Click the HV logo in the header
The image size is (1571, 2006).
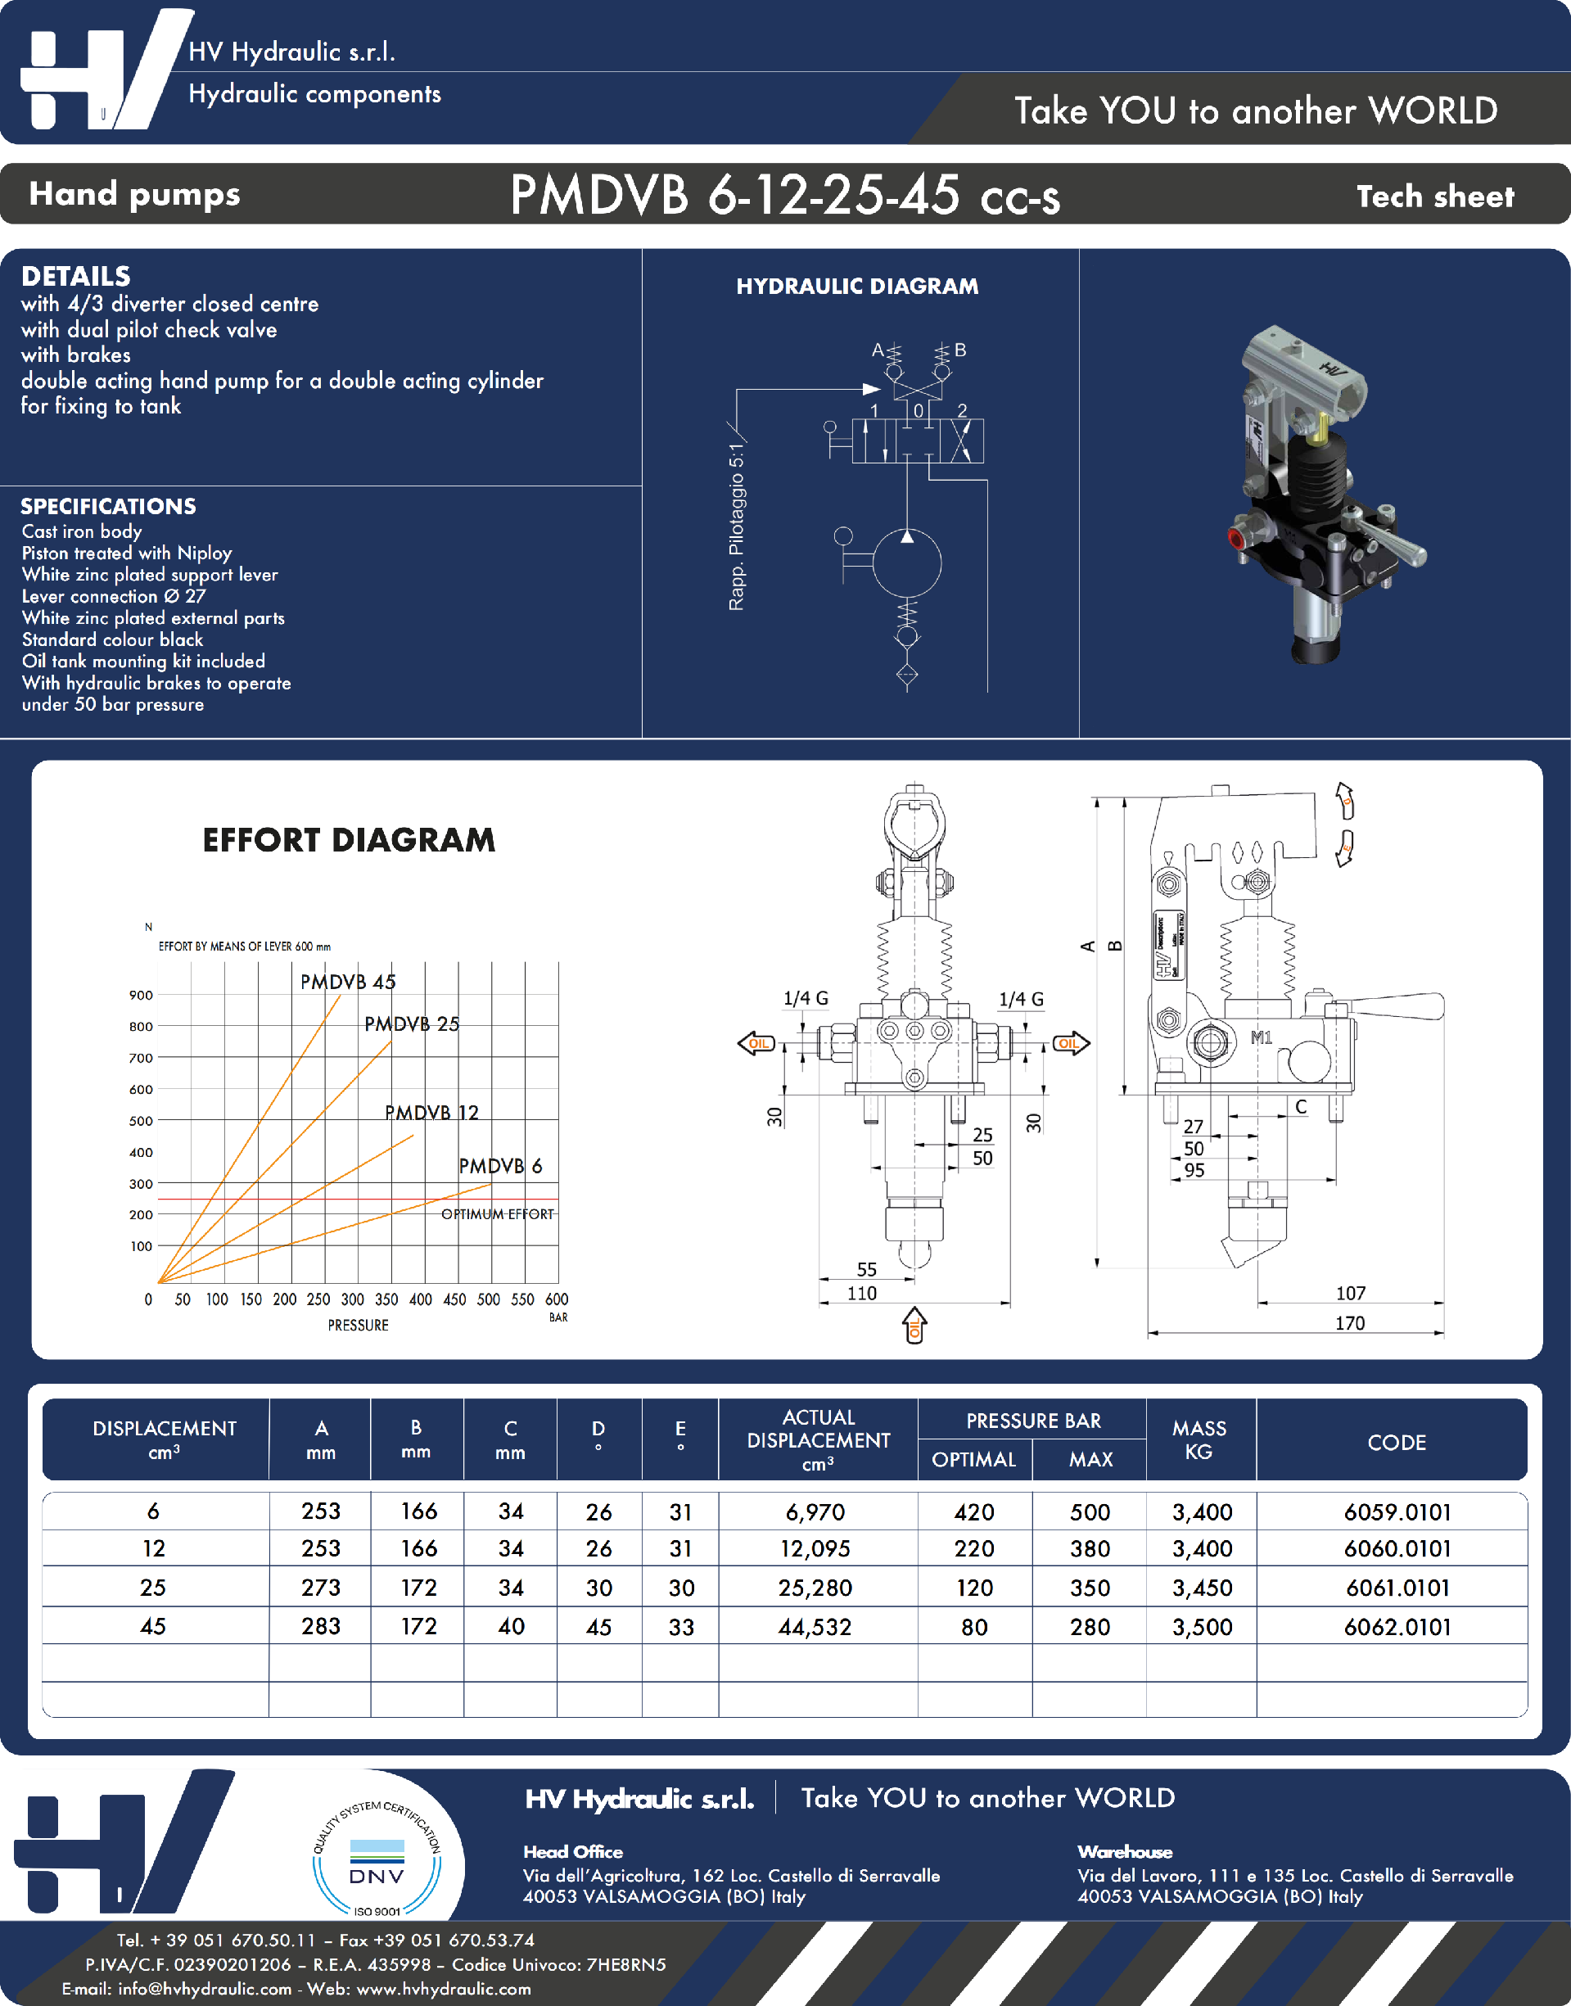pyautogui.click(x=106, y=70)
